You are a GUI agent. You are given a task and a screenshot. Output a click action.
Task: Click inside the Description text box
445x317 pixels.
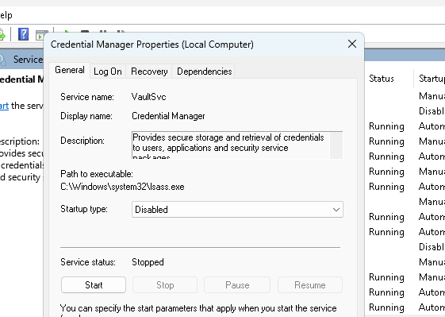231,145
